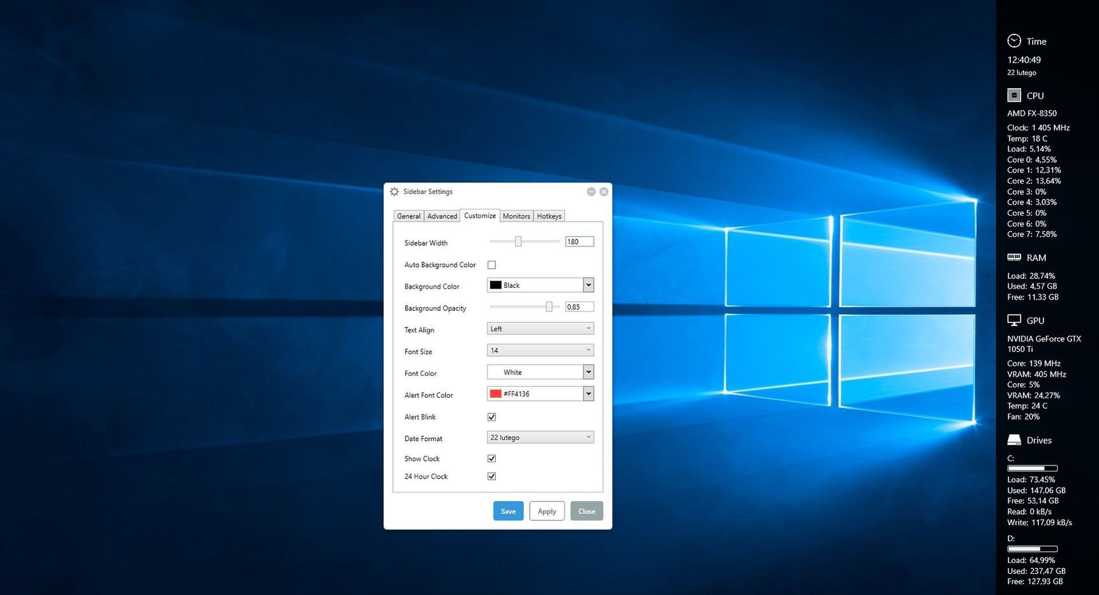The image size is (1099, 595).
Task: Click the Sidebar Width value field
Action: pyautogui.click(x=580, y=241)
